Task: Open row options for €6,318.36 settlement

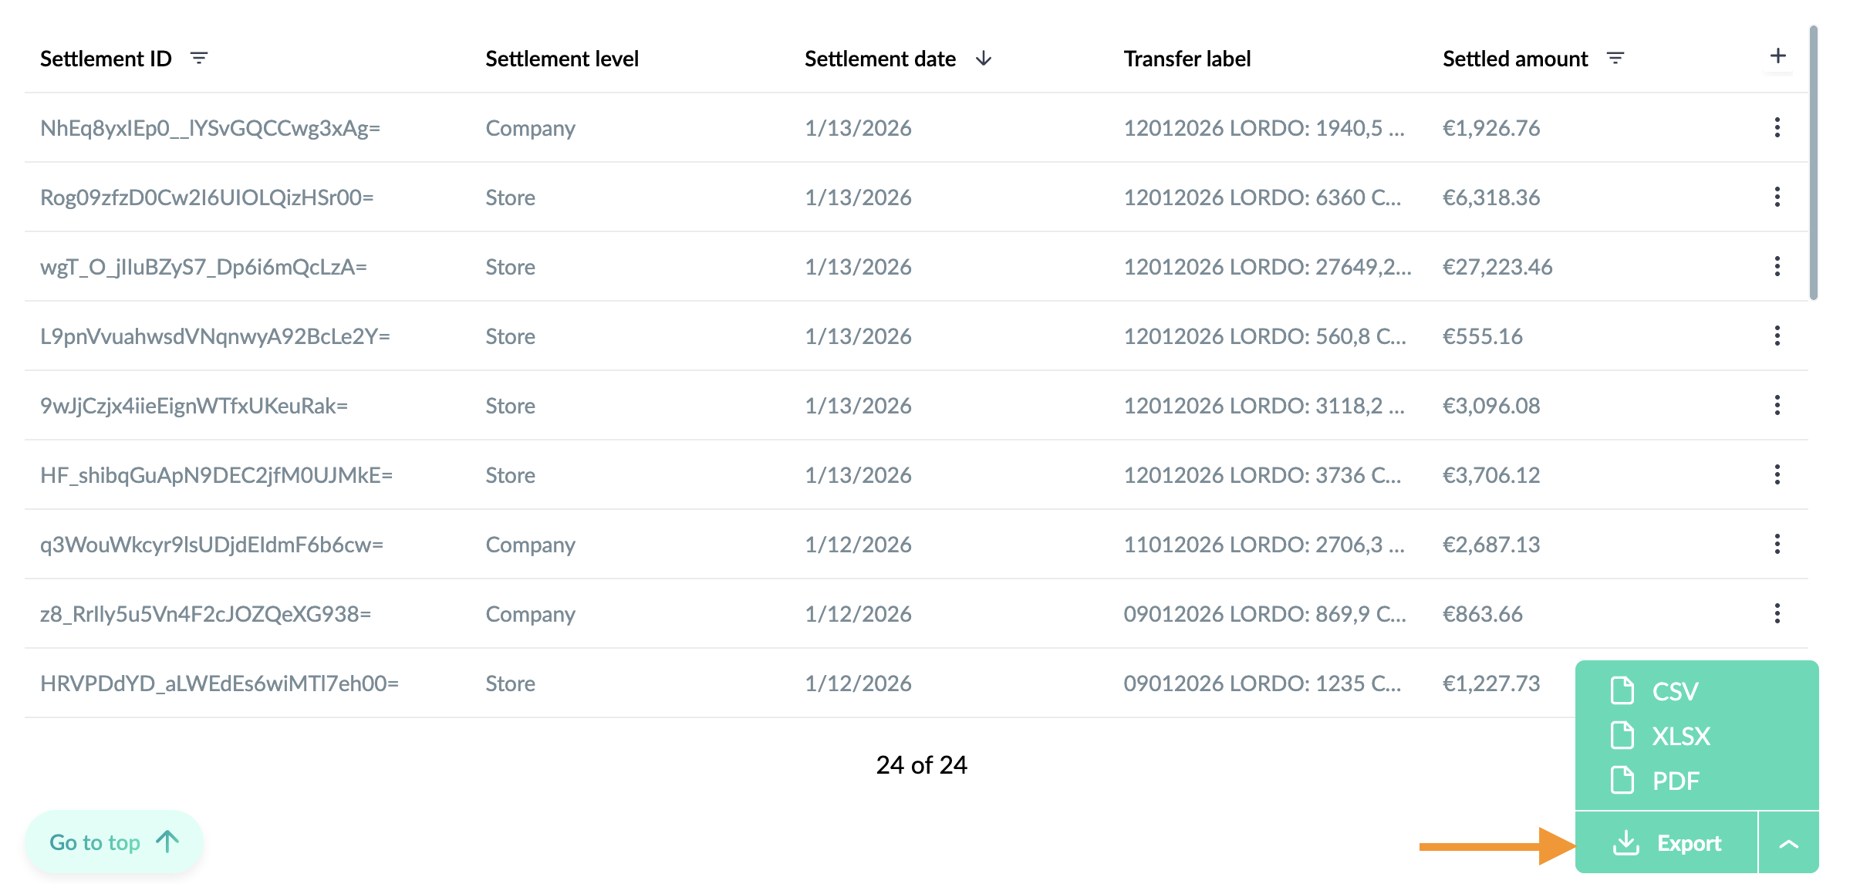Action: coord(1777,197)
